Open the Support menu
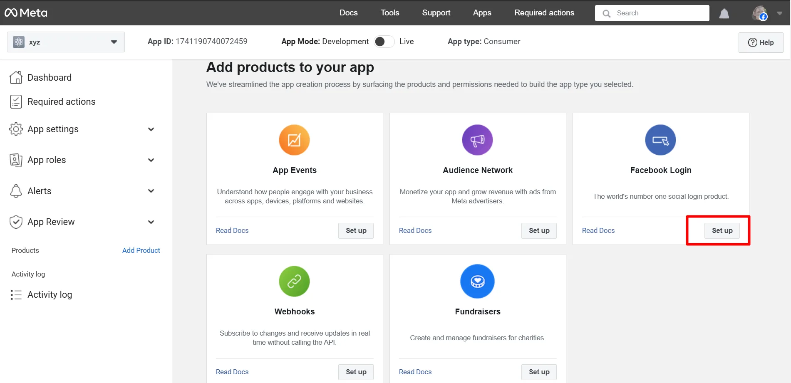 click(436, 13)
